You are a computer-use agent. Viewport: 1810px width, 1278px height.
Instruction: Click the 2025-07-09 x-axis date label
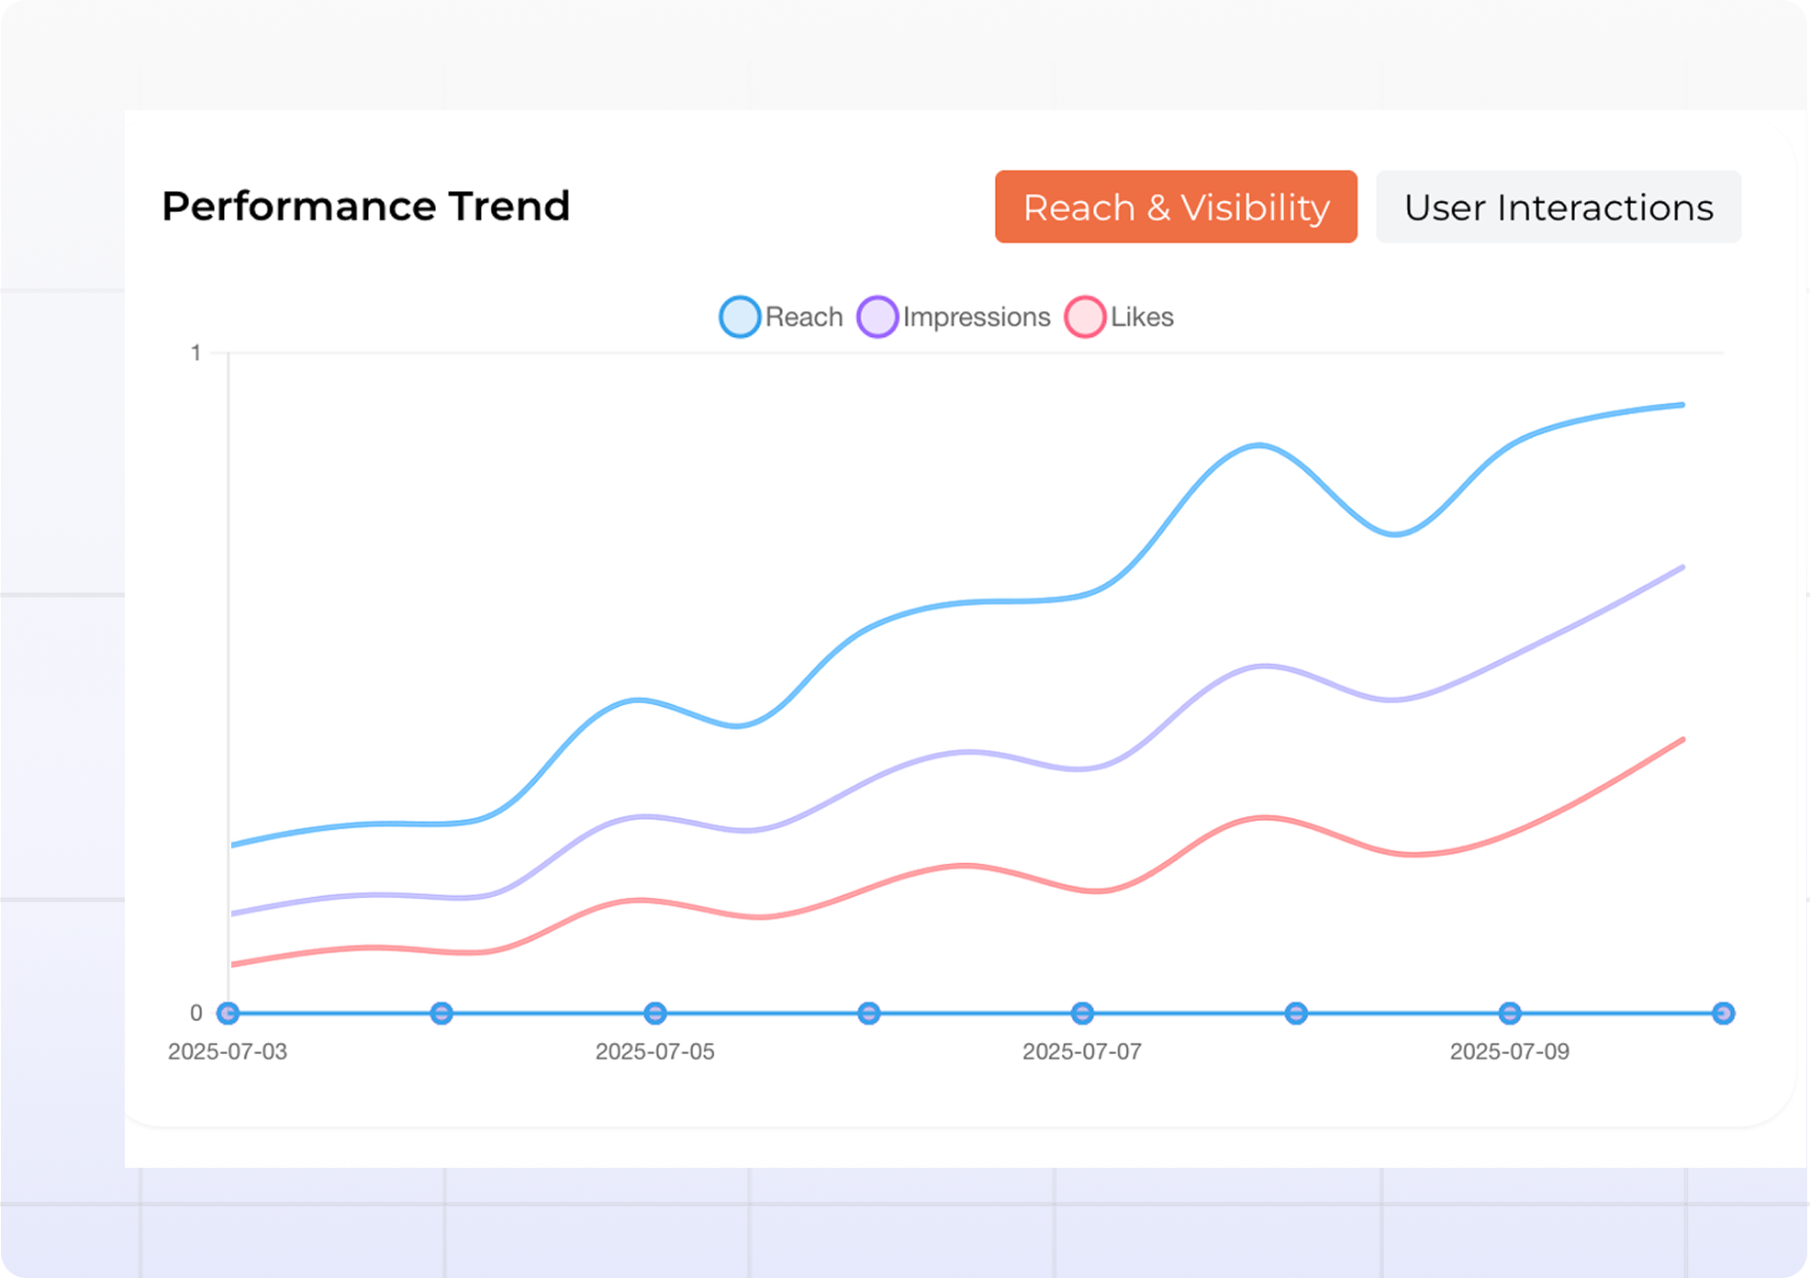click(x=1510, y=1052)
